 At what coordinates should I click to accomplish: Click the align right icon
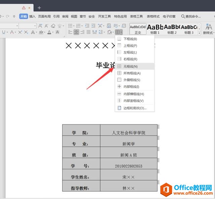pyautogui.click(x=82, y=32)
